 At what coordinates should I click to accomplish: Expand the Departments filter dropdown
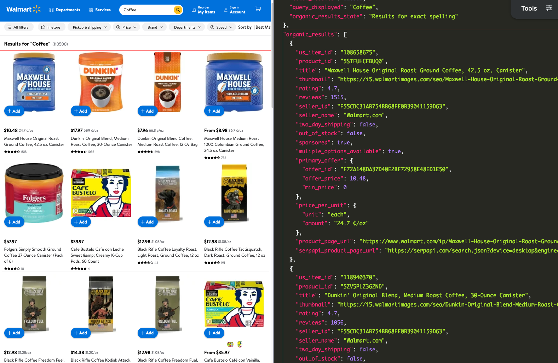tap(187, 27)
